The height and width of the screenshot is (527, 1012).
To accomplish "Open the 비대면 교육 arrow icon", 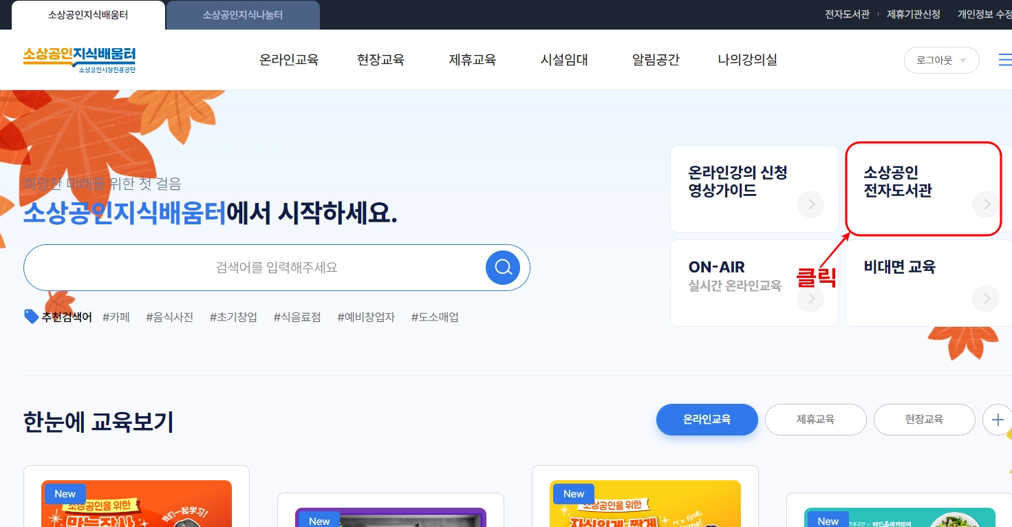I will pyautogui.click(x=986, y=299).
